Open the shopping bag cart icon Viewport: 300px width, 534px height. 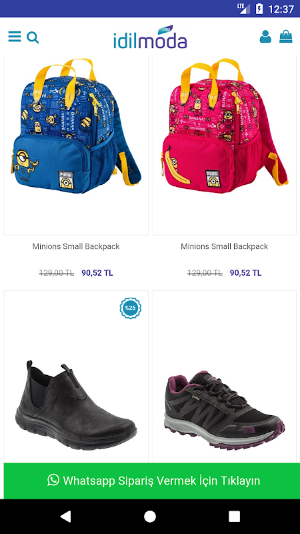pos(286,36)
